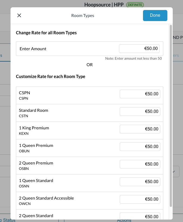Change the 2 Queen Standard Accessible rate
The image size is (183, 222).
click(140, 199)
